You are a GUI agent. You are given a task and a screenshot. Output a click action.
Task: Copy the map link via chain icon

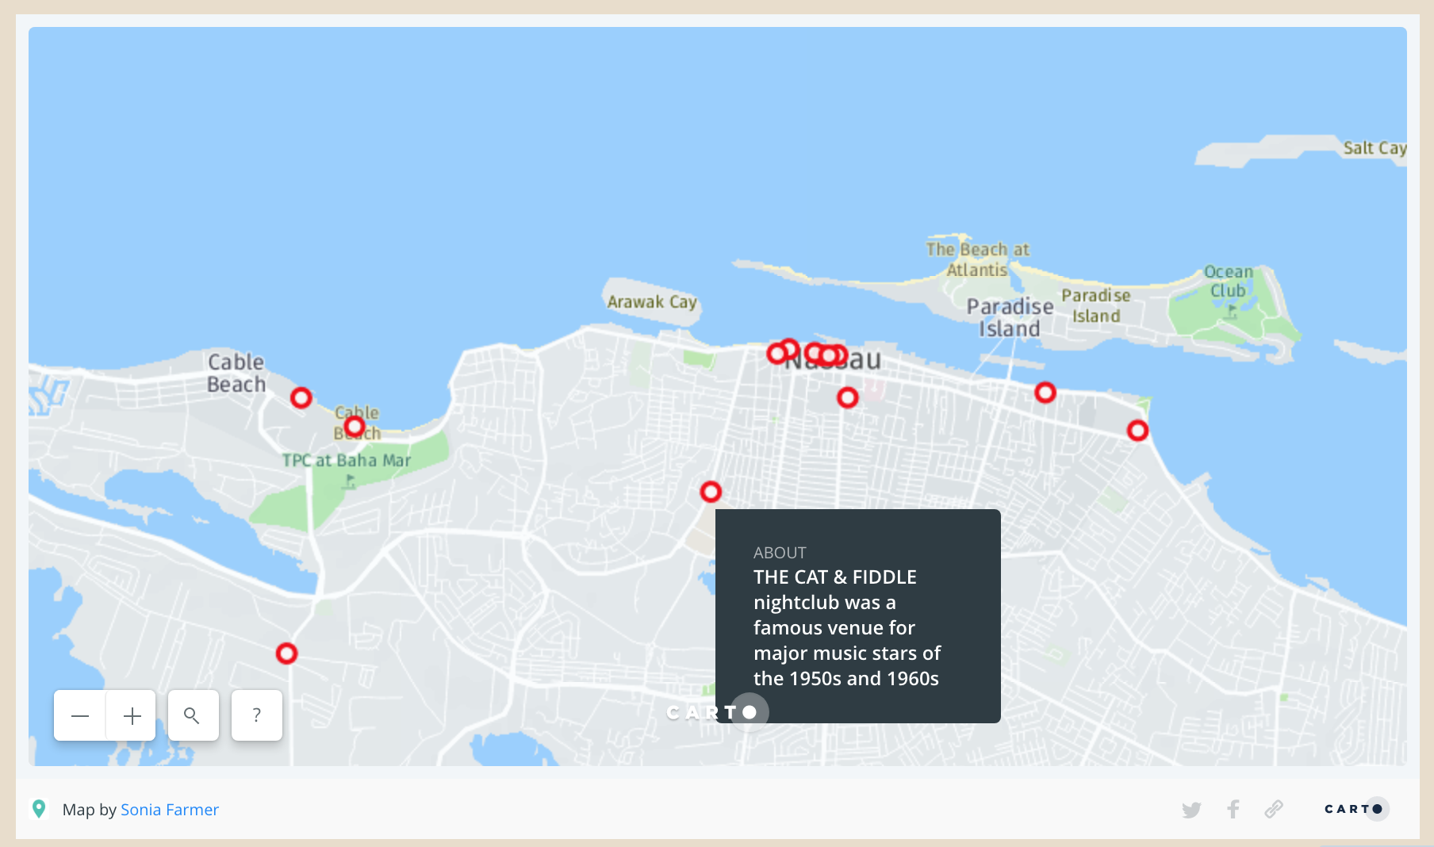pos(1274,810)
